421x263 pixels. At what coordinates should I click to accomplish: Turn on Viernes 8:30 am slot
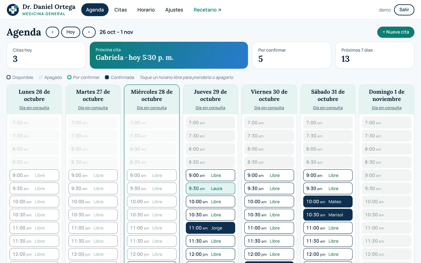(269, 162)
